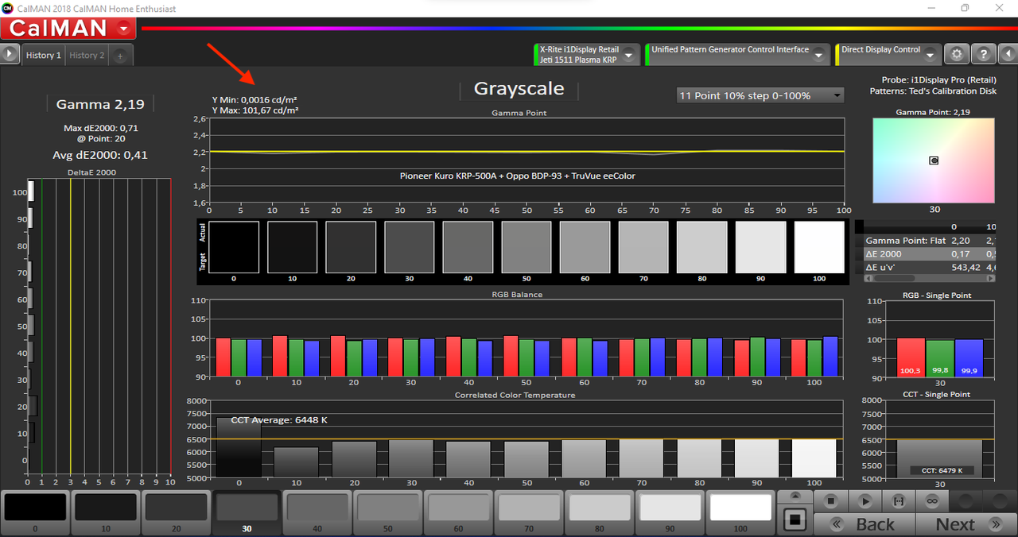Select the 30 level thumbnail in bottom strip
The height and width of the screenshot is (537, 1018).
click(247, 512)
